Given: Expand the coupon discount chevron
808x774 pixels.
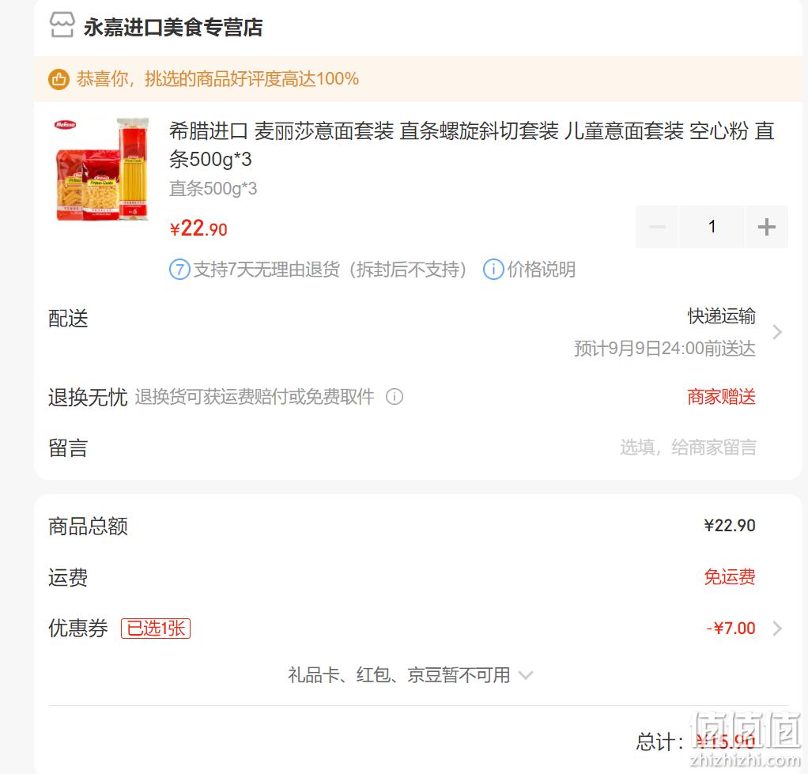Looking at the screenshot, I should (x=778, y=629).
